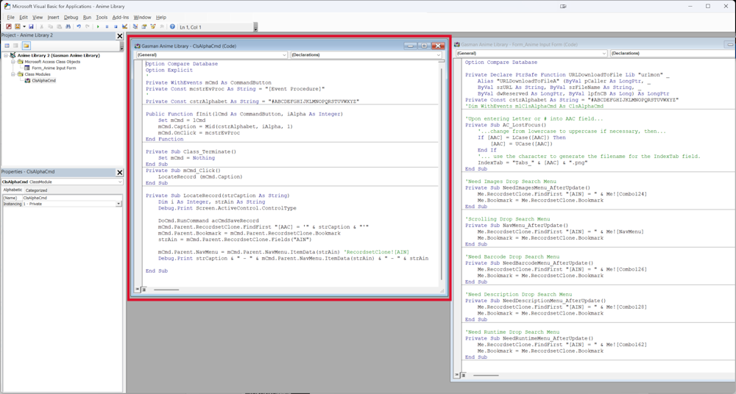Click the Undo toolbar icon
Screen dimensions: 736x394
pyautogui.click(x=79, y=26)
